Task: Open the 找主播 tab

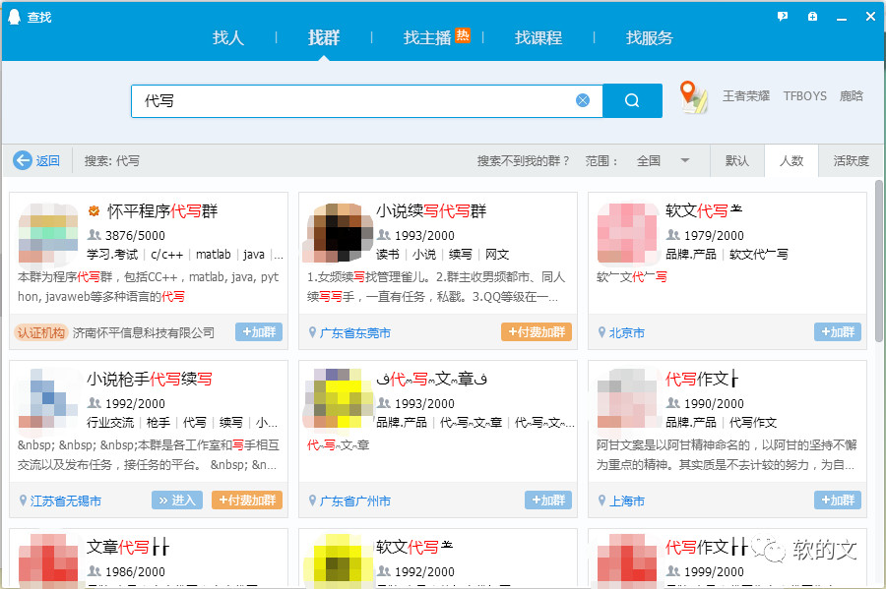Action: click(427, 37)
